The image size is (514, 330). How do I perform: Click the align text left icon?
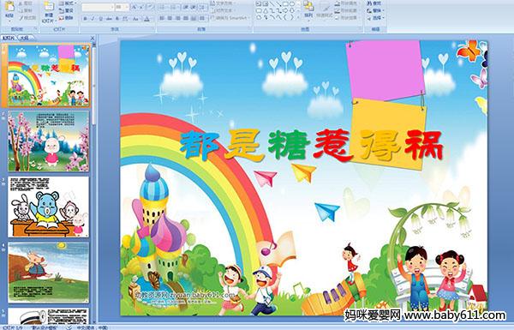tap(162, 18)
